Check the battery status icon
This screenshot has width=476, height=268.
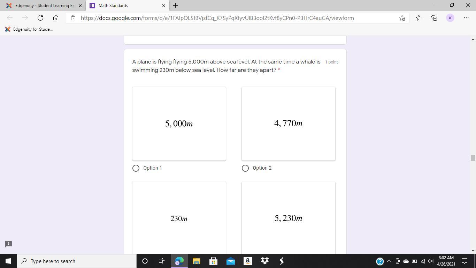(x=414, y=261)
